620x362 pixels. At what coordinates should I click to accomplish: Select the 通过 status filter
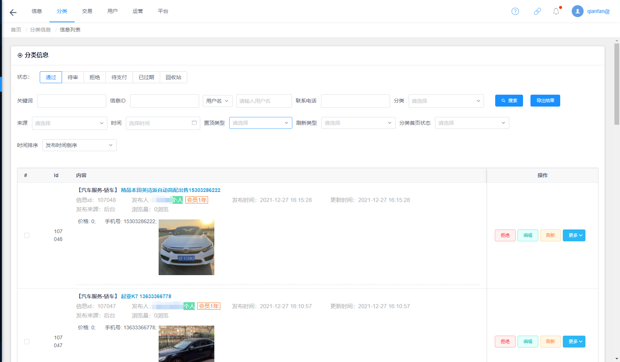tap(51, 77)
